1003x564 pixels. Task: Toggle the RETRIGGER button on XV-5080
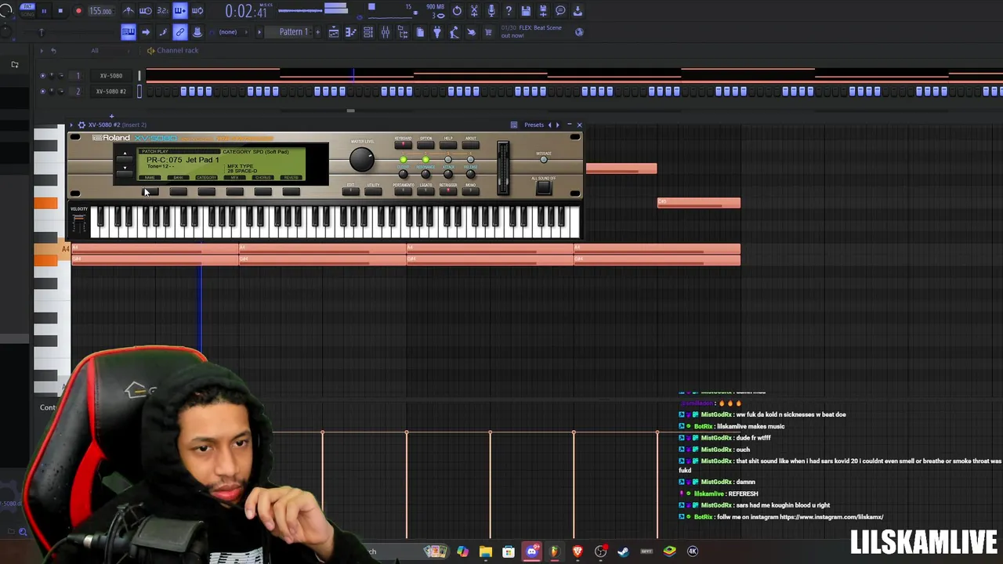click(x=448, y=191)
